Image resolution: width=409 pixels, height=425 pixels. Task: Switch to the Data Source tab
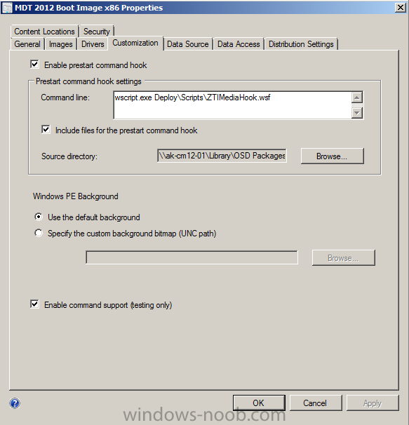click(x=188, y=44)
